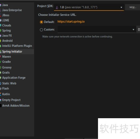
Task: Pick Java FX from the list
Action: pos(7,36)
